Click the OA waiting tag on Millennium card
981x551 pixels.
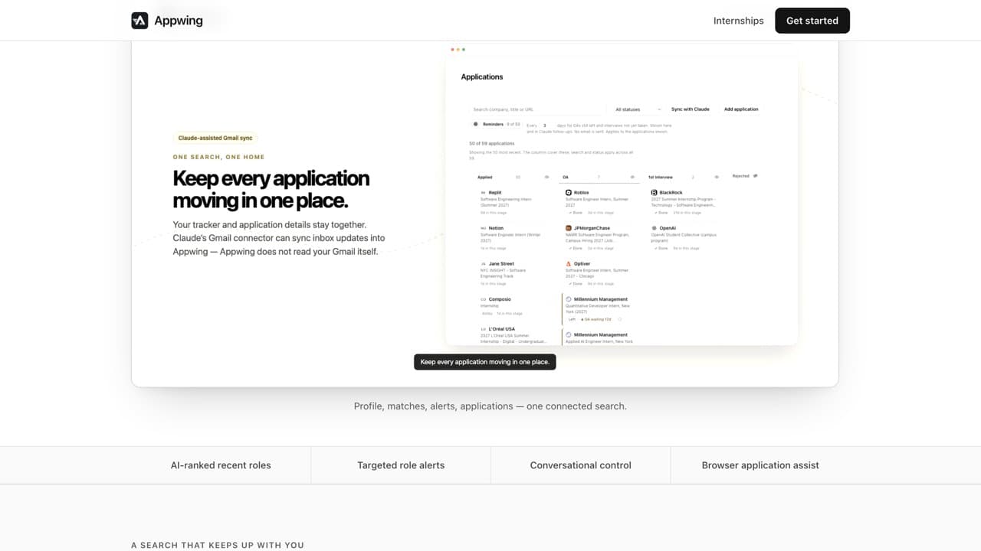597,319
